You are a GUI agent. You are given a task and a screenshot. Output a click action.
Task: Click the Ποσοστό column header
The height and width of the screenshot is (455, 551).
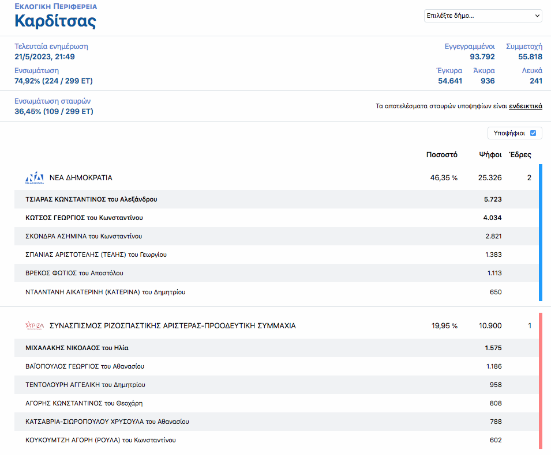pyautogui.click(x=441, y=154)
